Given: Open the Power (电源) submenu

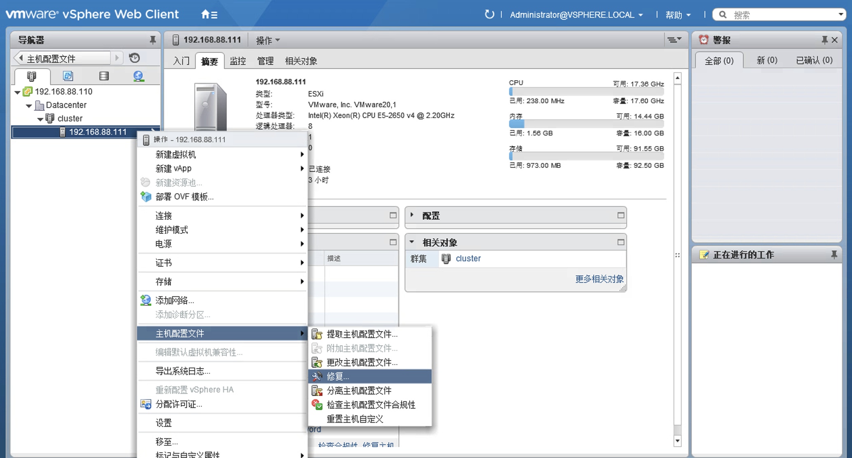Looking at the screenshot, I should (223, 244).
